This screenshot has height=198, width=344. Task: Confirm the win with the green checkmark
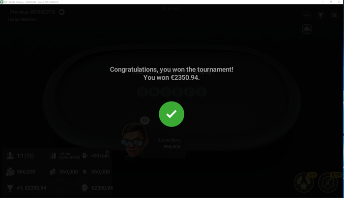click(x=172, y=114)
